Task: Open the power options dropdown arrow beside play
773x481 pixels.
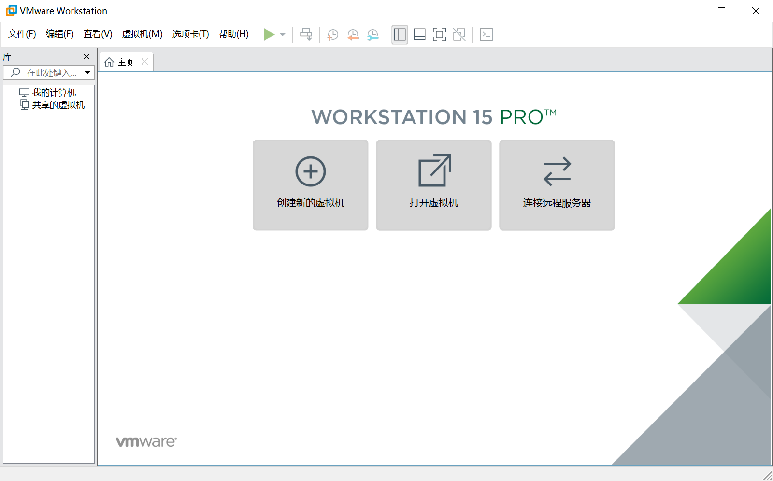Action: 283,35
